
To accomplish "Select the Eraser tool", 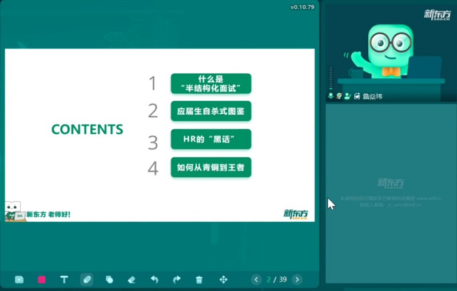I will [x=132, y=280].
